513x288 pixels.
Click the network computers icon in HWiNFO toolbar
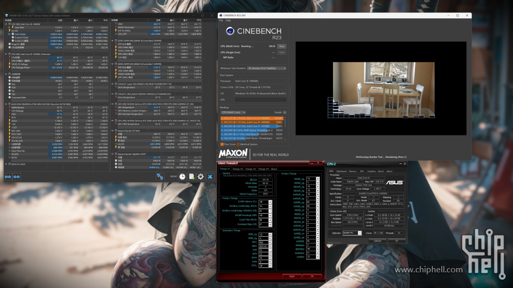pos(160,177)
